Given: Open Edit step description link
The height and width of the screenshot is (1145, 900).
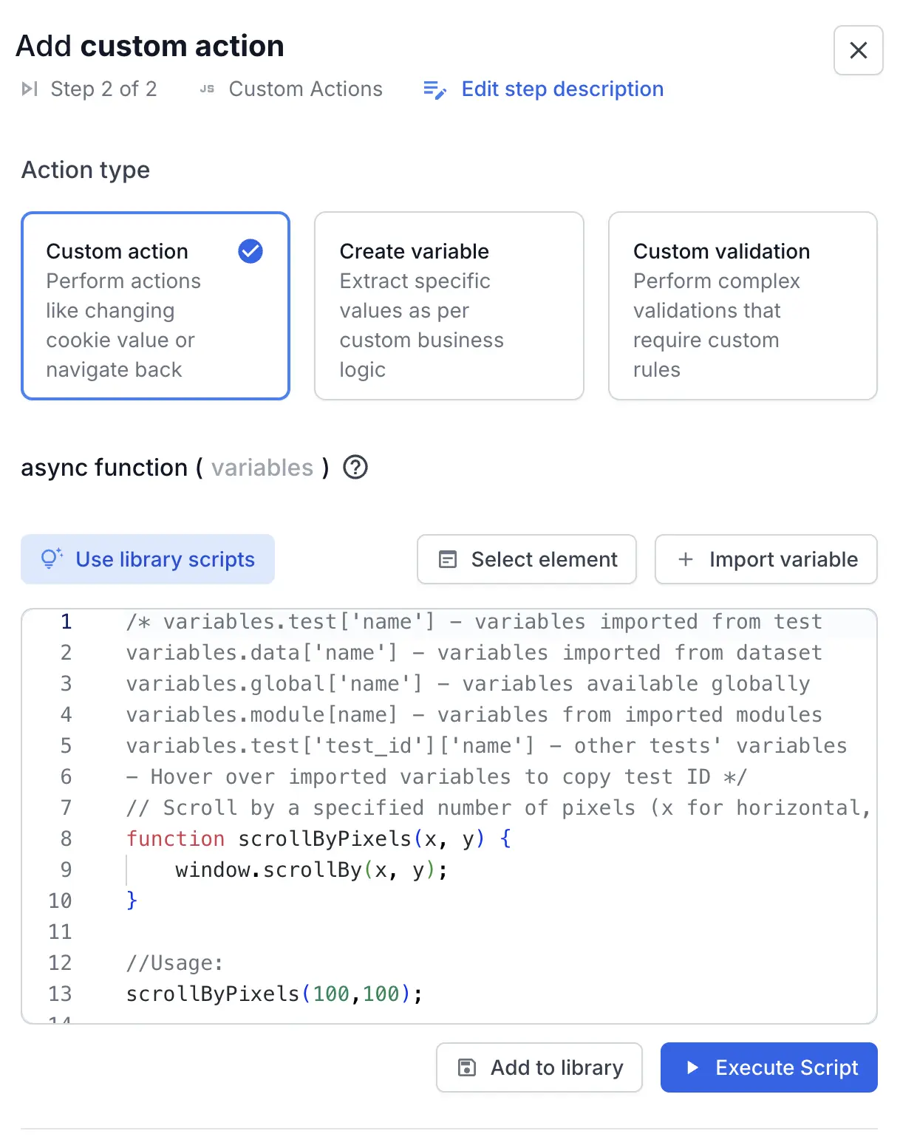Looking at the screenshot, I should [x=562, y=89].
